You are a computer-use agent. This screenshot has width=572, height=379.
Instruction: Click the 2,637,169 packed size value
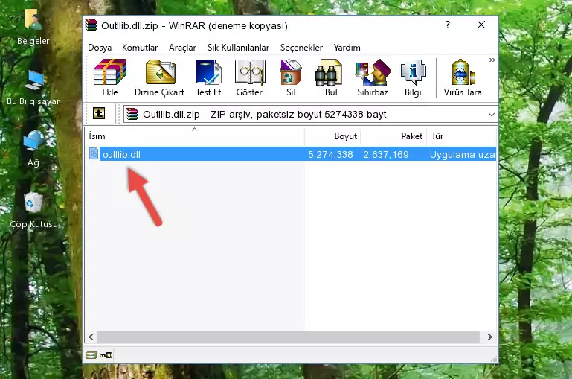(x=386, y=154)
